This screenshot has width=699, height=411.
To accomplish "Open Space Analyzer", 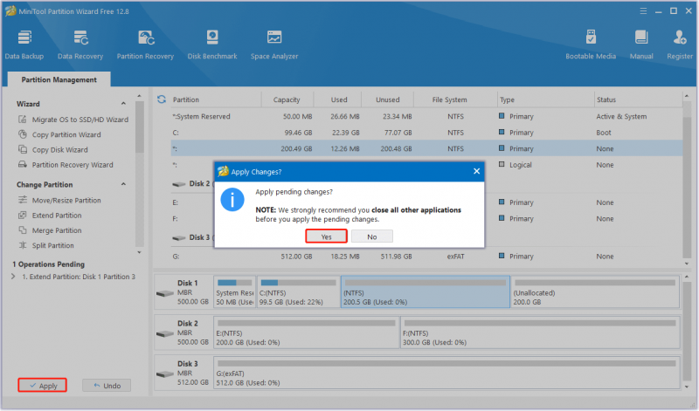I will 274,45.
